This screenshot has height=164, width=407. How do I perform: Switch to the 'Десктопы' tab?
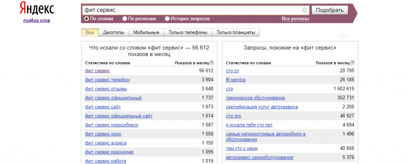pos(114,32)
